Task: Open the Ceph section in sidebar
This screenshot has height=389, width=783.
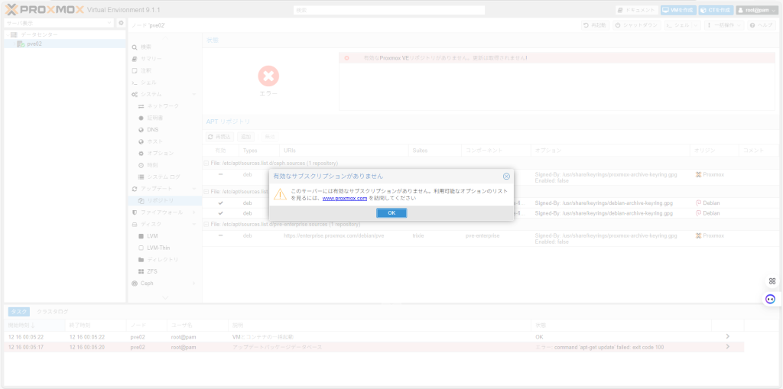Action: pyautogui.click(x=147, y=283)
